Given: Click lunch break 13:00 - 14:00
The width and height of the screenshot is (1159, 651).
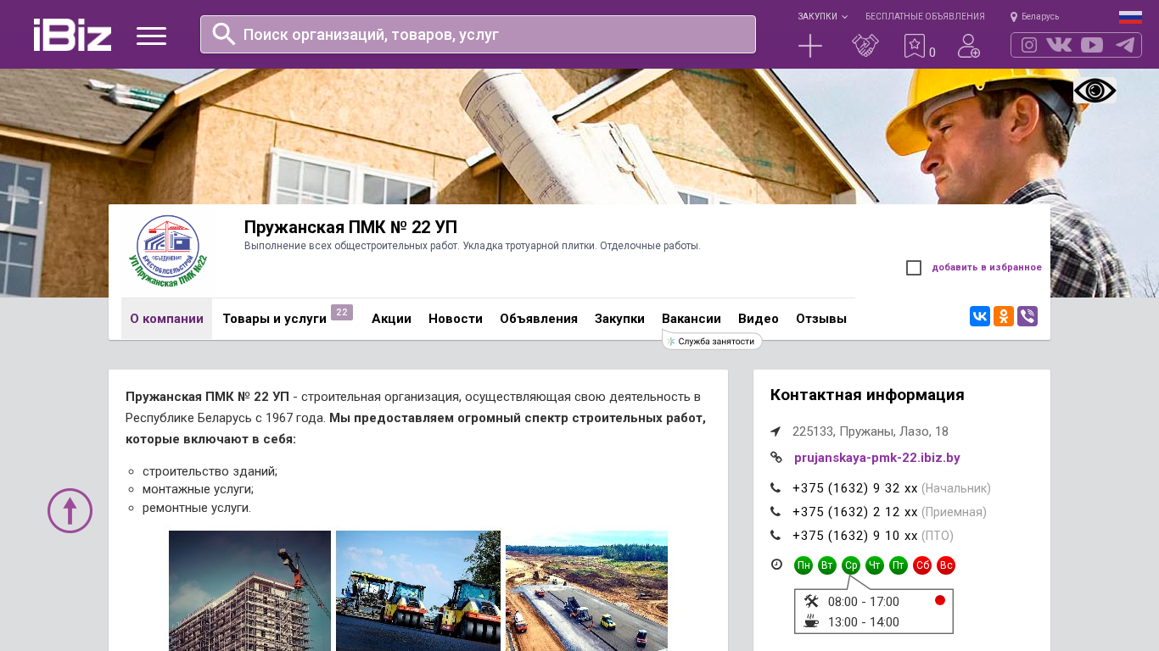Looking at the screenshot, I should pyautogui.click(x=864, y=622).
